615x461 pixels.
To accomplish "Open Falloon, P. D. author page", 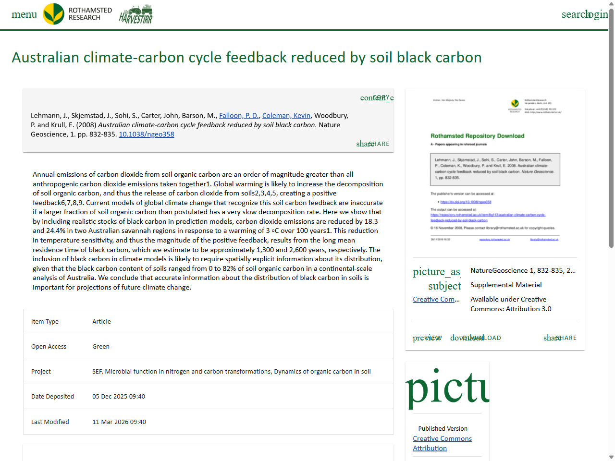I will (239, 115).
